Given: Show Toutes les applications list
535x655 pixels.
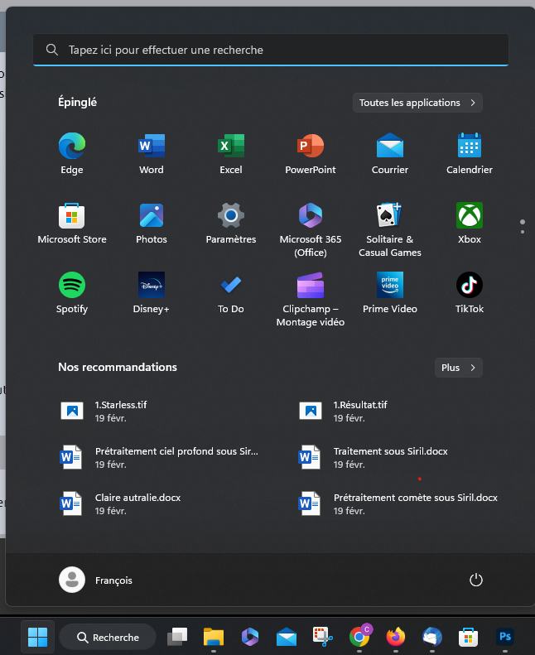Looking at the screenshot, I should click(417, 103).
